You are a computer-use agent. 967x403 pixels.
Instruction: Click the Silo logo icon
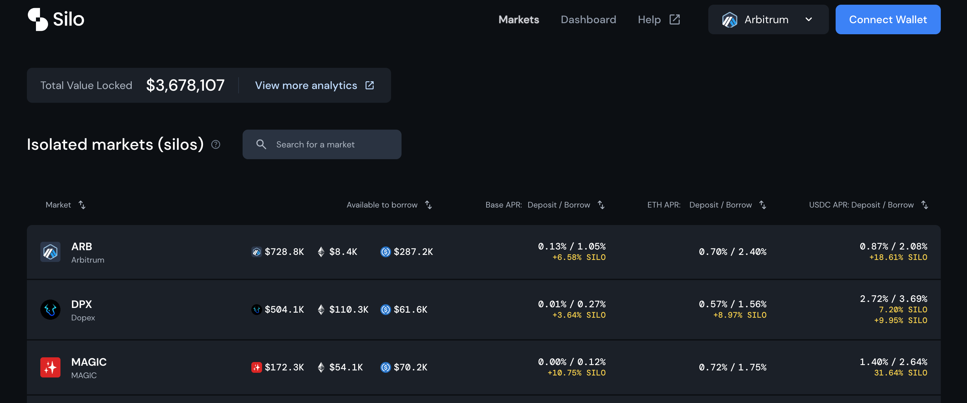[38, 19]
